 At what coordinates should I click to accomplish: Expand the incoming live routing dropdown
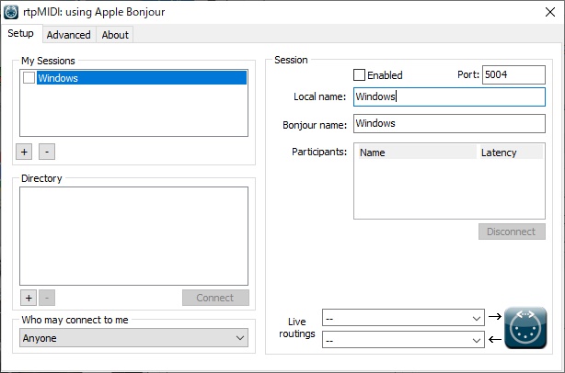[x=403, y=340]
